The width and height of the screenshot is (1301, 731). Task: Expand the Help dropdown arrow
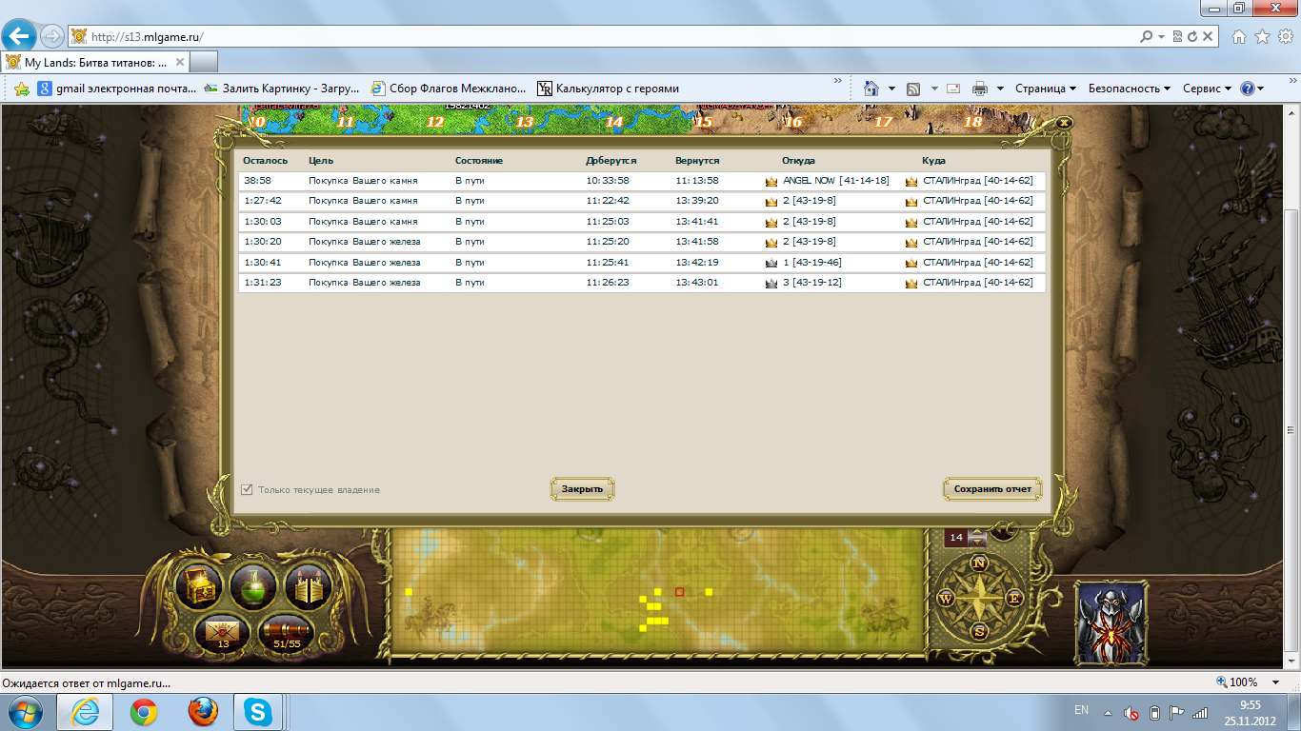click(1261, 89)
